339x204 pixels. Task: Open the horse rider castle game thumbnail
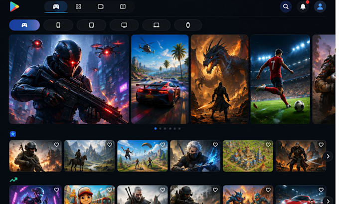click(x=90, y=156)
